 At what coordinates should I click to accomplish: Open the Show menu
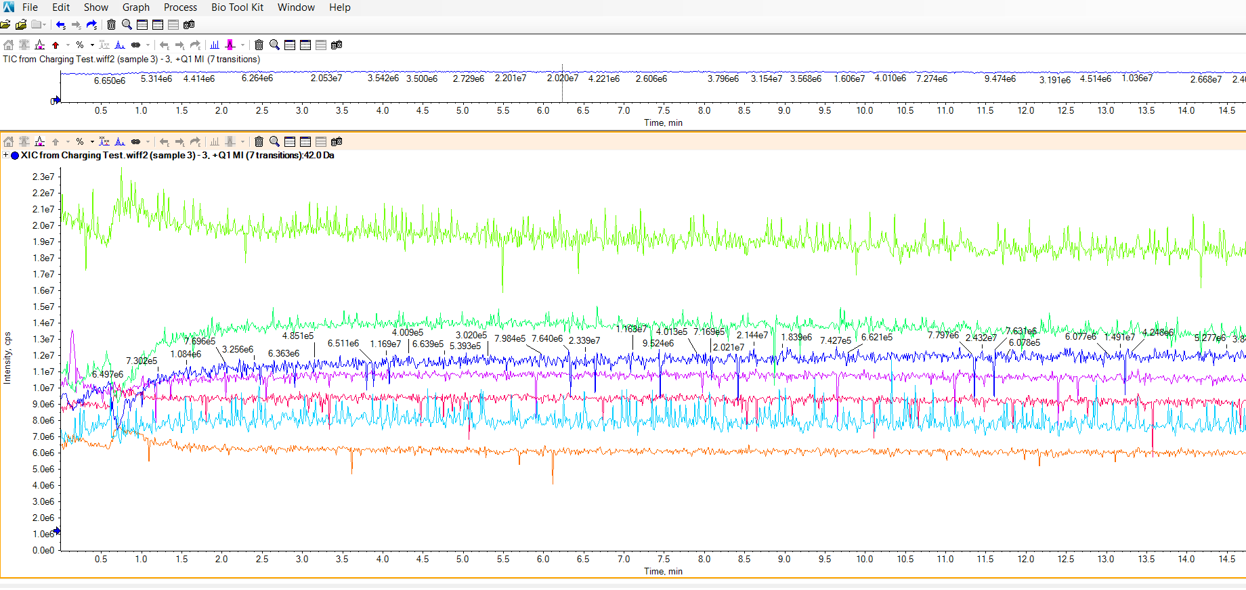point(96,7)
